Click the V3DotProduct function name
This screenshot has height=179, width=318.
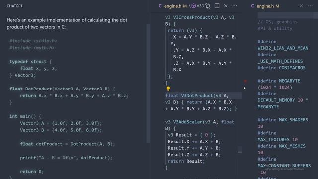[x=197, y=96]
